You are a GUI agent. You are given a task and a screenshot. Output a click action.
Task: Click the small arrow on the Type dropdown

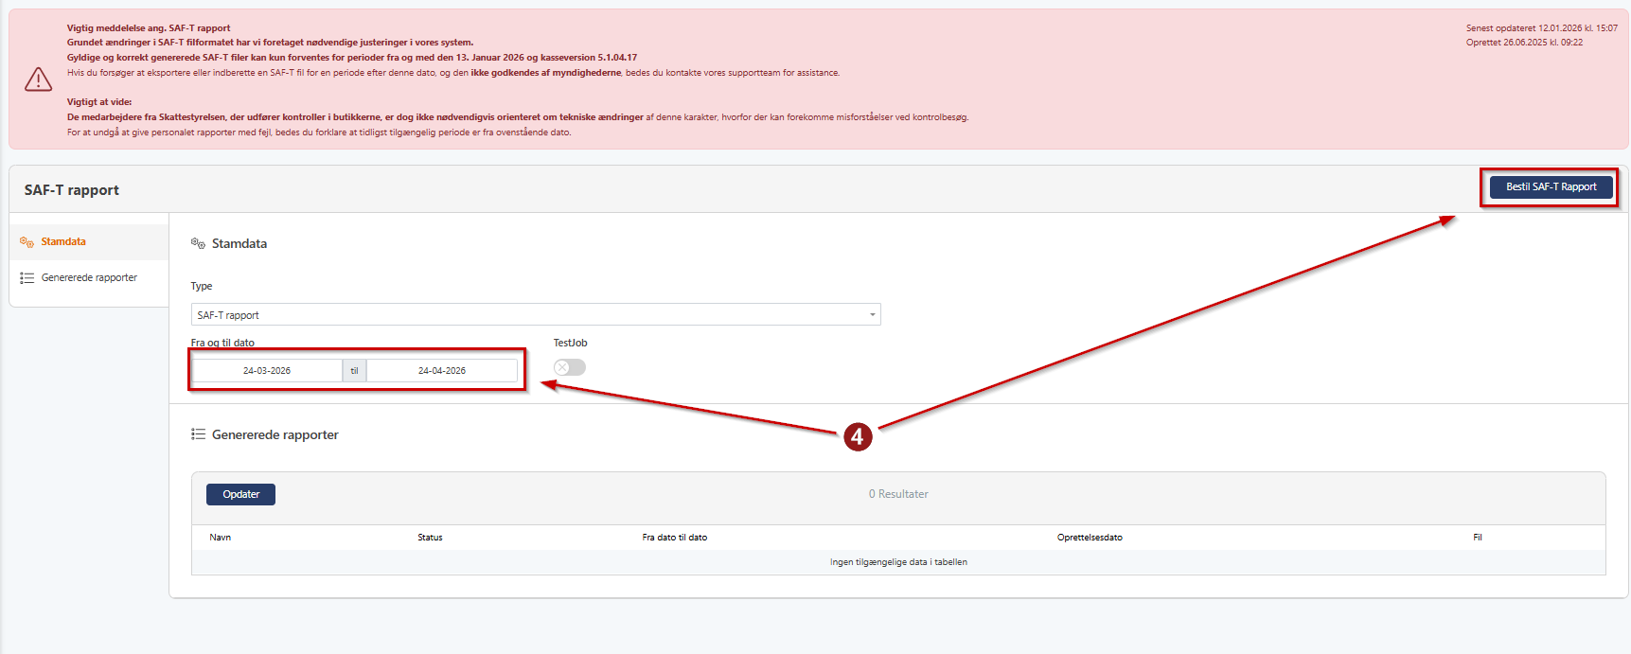(872, 315)
